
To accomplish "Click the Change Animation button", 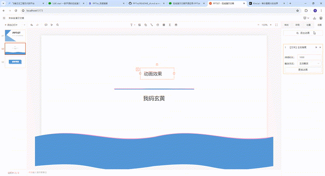I will [x=303, y=70].
